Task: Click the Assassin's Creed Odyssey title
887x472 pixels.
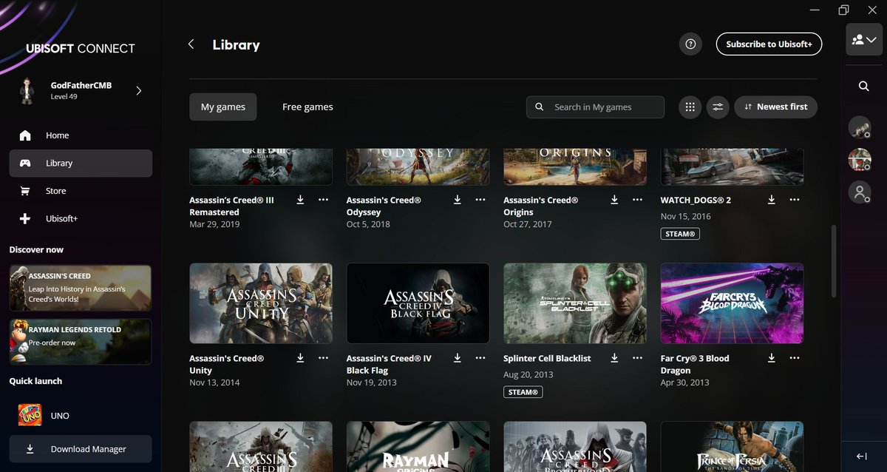Action: pos(384,206)
